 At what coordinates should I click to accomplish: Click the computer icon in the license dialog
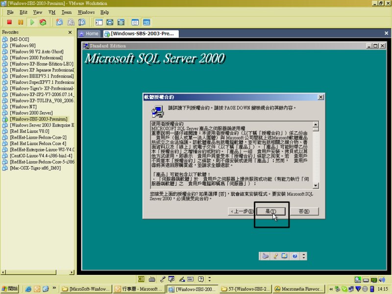point(158,111)
